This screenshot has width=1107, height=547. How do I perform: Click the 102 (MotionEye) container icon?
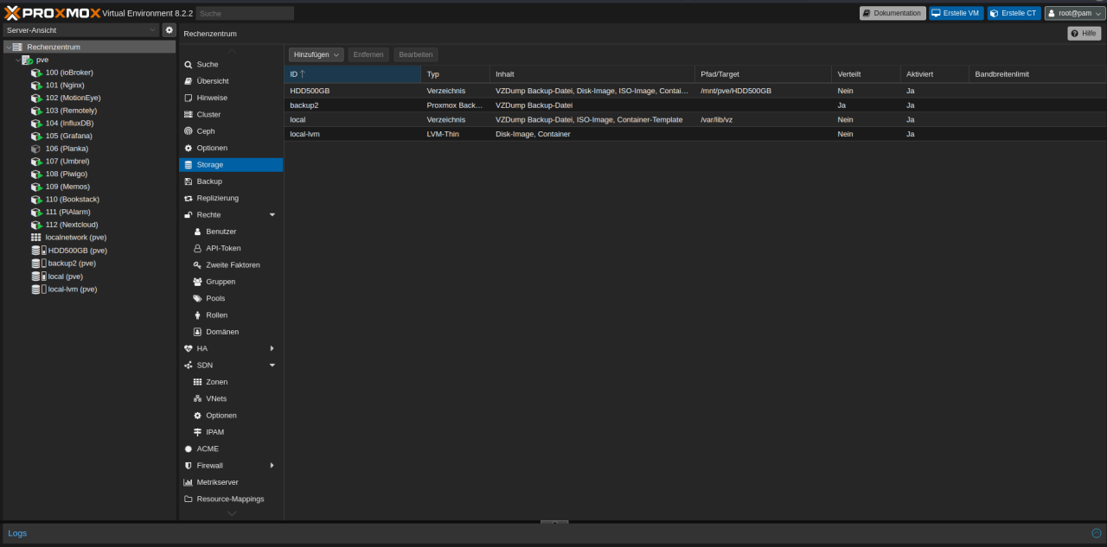(x=36, y=98)
